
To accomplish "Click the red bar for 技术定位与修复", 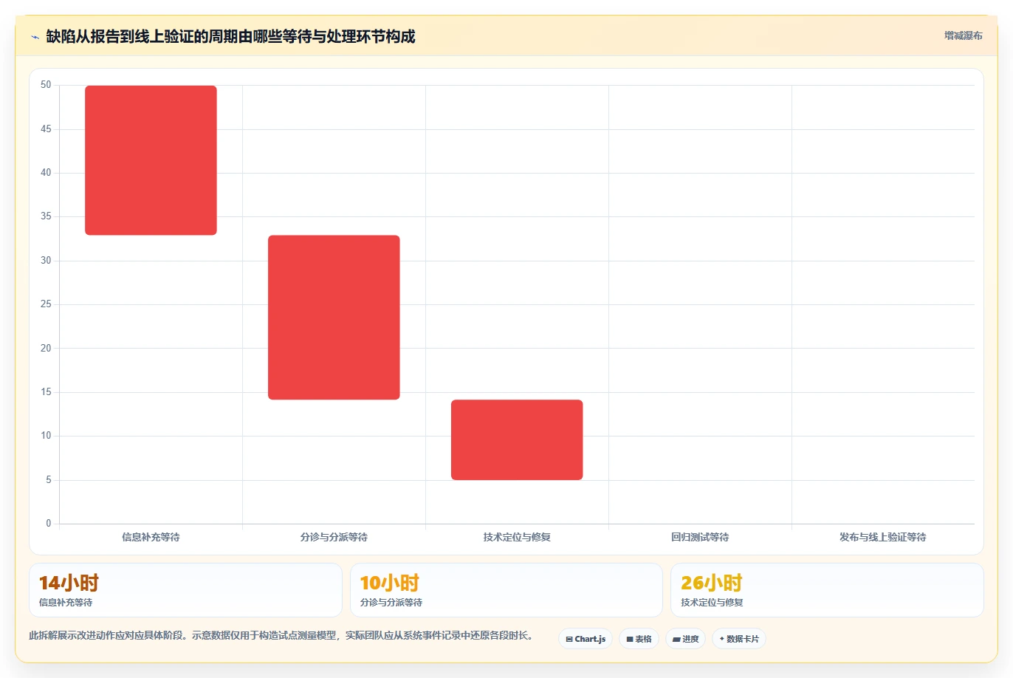I will click(x=517, y=440).
